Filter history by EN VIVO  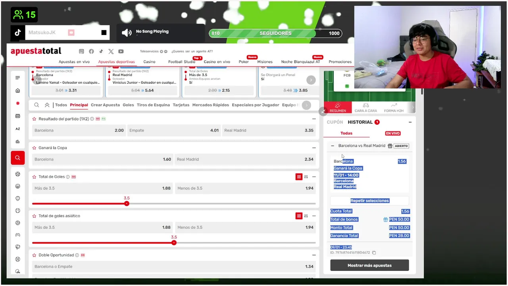pos(393,133)
